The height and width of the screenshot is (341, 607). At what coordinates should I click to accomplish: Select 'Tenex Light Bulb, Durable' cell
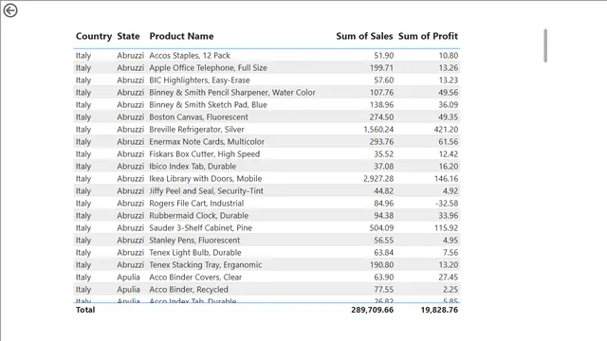click(x=195, y=253)
